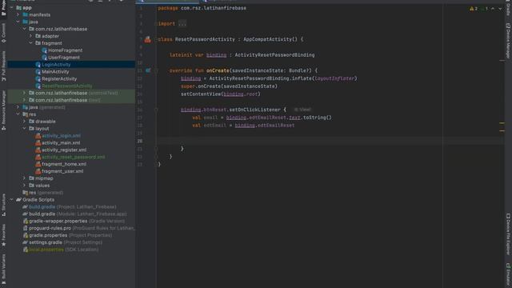Expand the mipmap folder
Screen dimensions: 512x288
(x=25, y=178)
